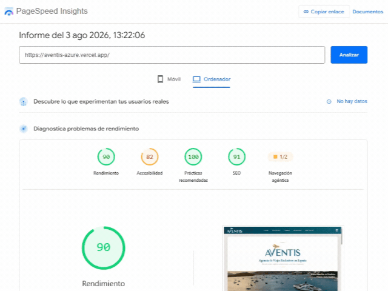Click the Prácticas recomendadas label

[193, 176]
